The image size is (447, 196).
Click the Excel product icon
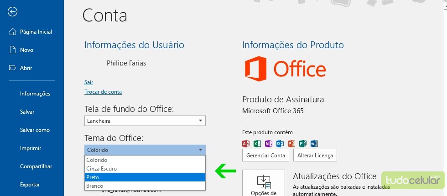(x=257, y=144)
